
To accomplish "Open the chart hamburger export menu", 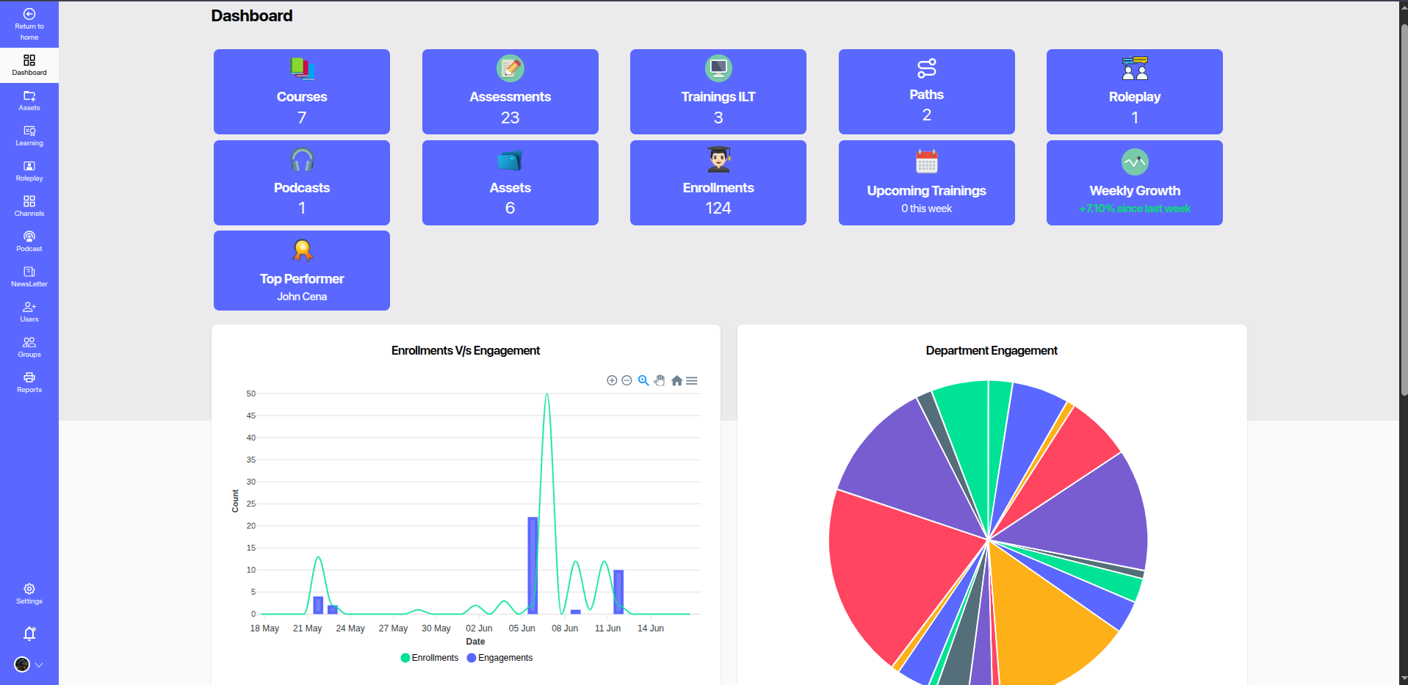I will [x=692, y=380].
